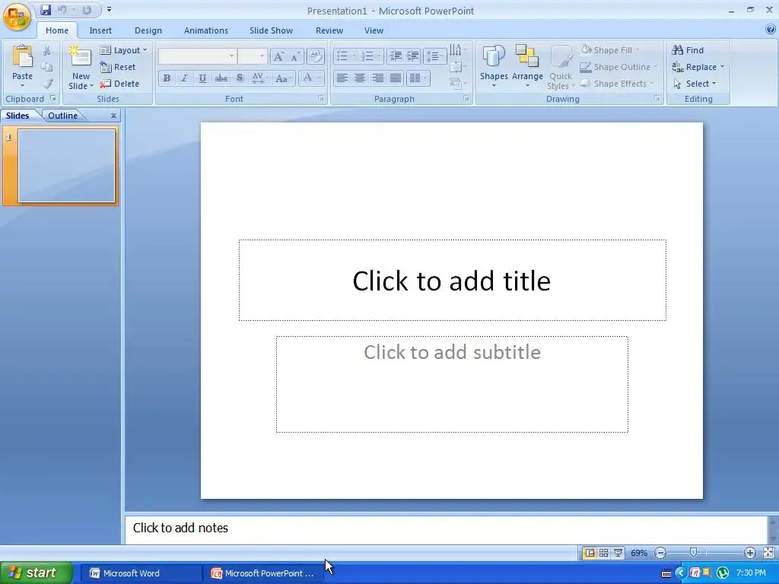The height and width of the screenshot is (584, 779).
Task: Click the PowerPoint Help question mark icon
Action: pyautogui.click(x=770, y=30)
